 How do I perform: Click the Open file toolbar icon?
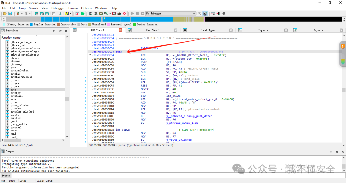(x=4, y=14)
